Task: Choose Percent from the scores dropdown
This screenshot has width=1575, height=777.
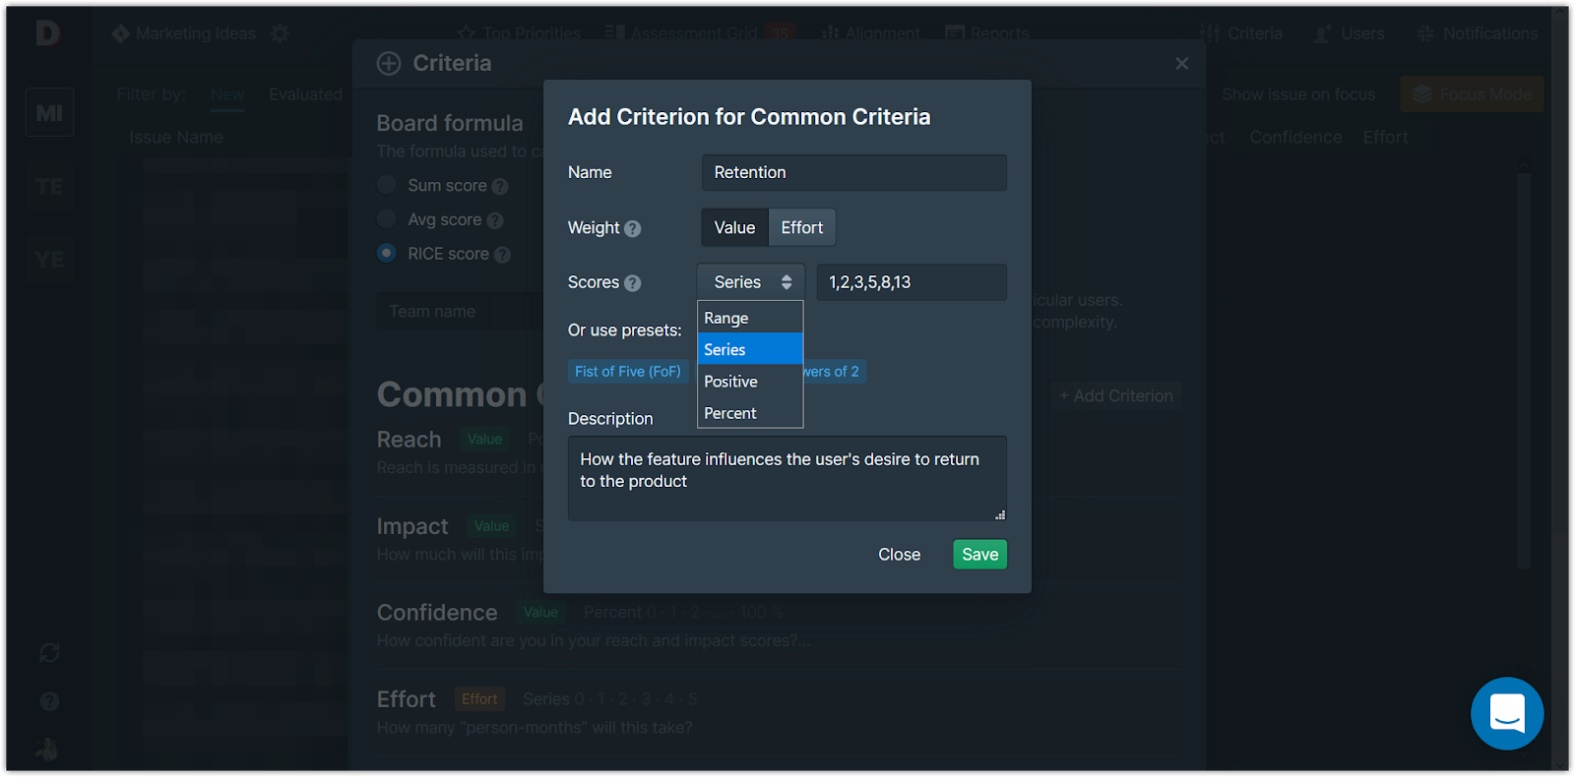Action: (750, 413)
